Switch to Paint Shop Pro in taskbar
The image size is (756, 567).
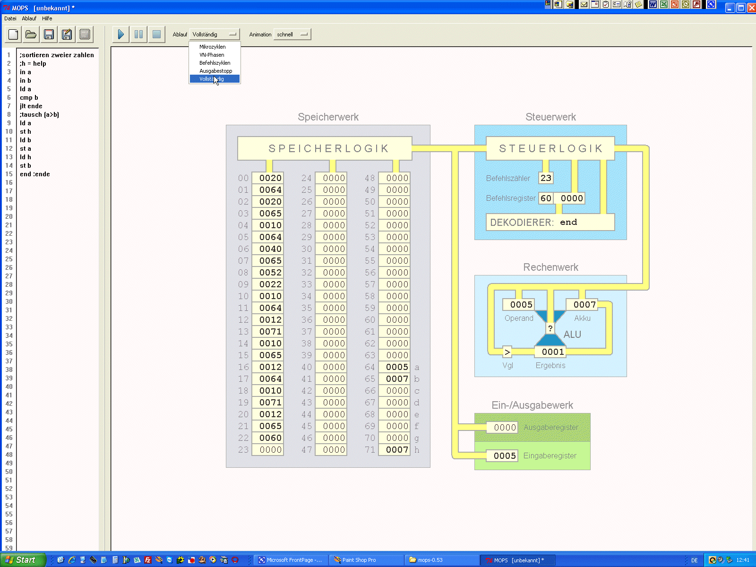pos(359,560)
